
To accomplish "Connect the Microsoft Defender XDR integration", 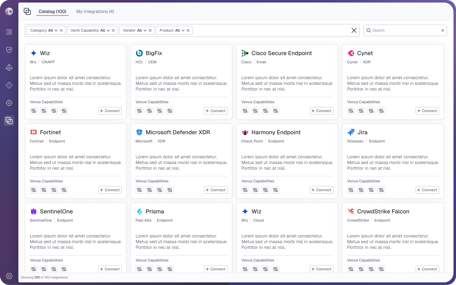I will pos(216,190).
